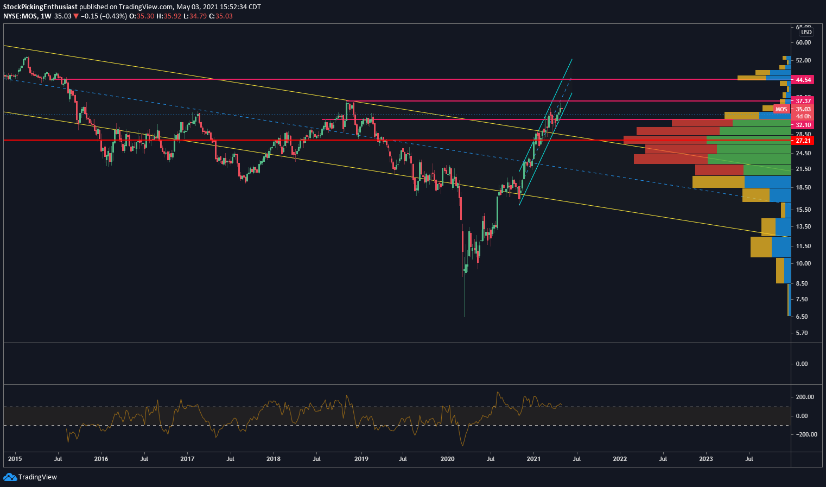Click 2019 on the time axis
Screen dimensions: 826x487
click(x=361, y=459)
